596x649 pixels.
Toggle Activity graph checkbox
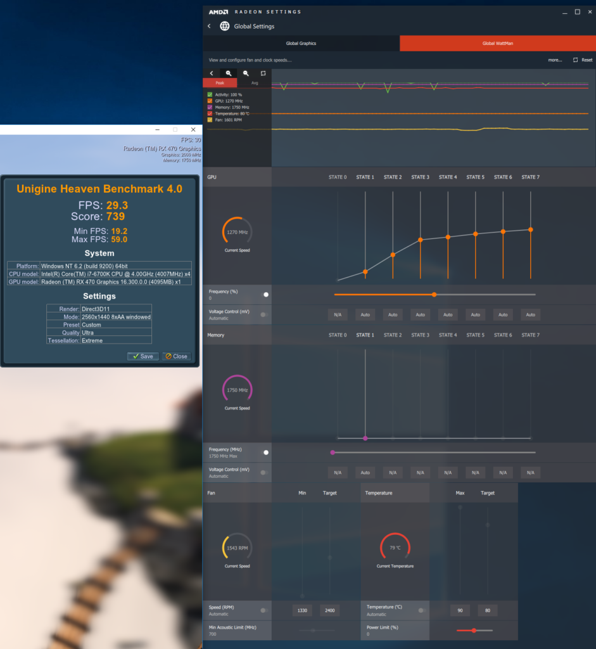pos(210,94)
